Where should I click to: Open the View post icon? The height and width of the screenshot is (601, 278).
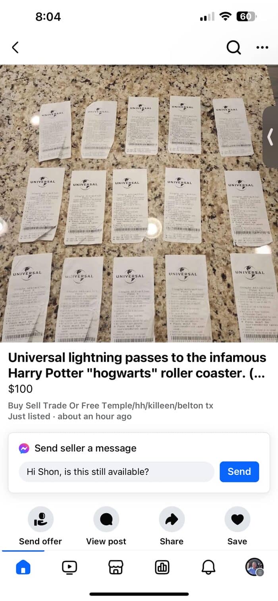coord(106,519)
